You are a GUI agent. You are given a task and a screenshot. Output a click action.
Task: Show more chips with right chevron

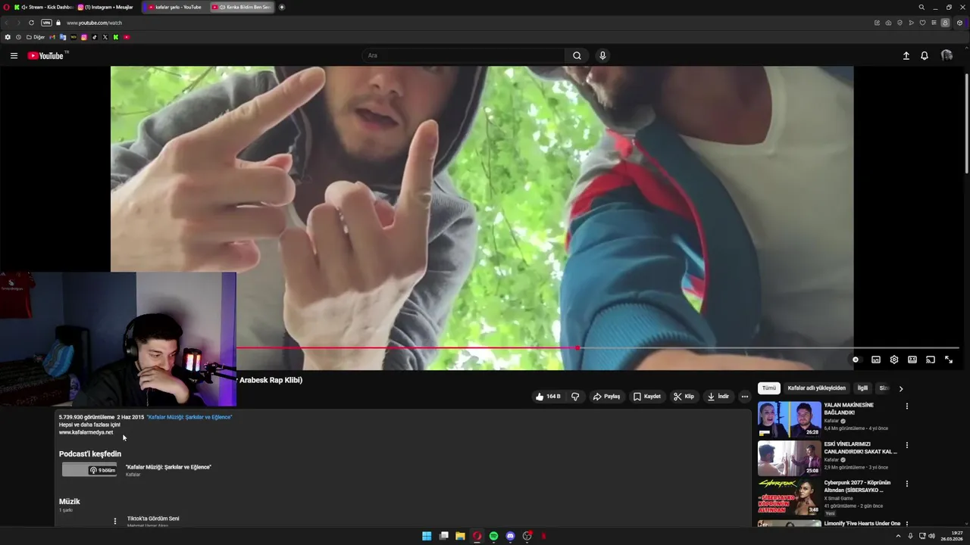[x=901, y=388]
